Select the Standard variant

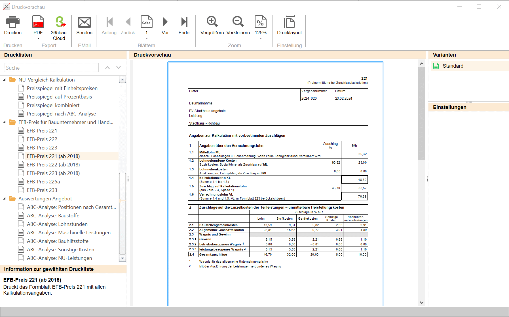[x=453, y=66]
